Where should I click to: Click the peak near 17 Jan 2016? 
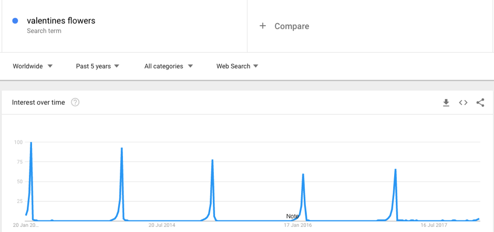click(x=303, y=174)
